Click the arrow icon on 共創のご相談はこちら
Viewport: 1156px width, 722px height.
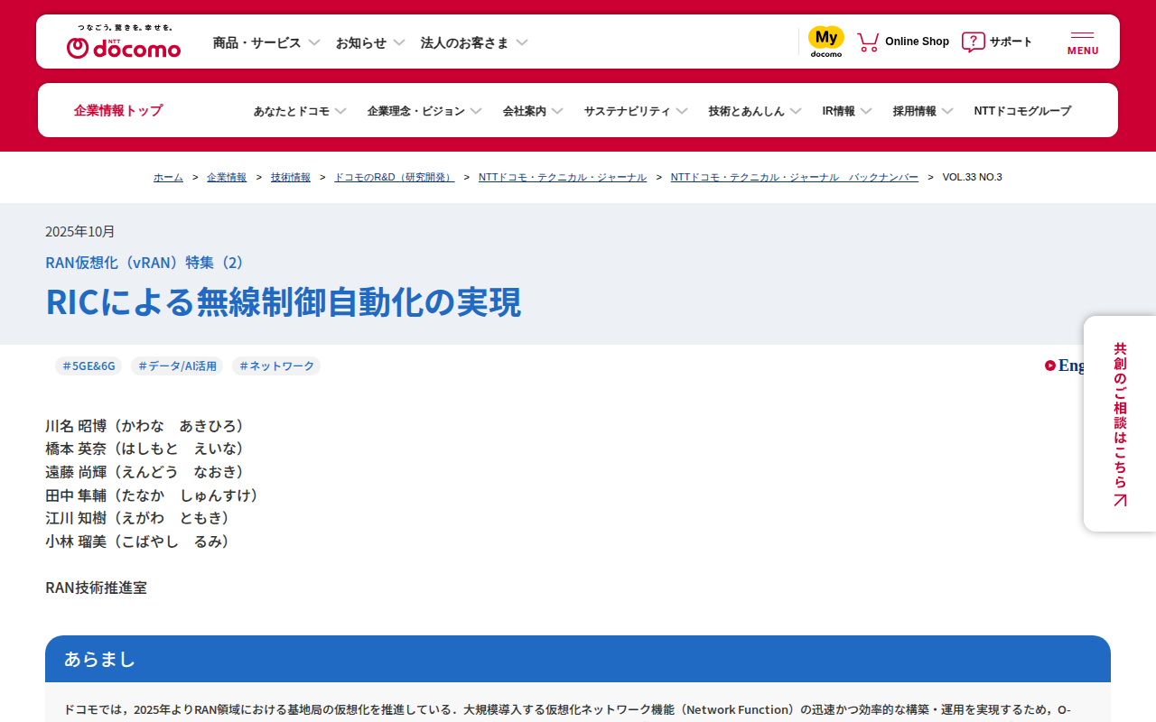point(1120,500)
